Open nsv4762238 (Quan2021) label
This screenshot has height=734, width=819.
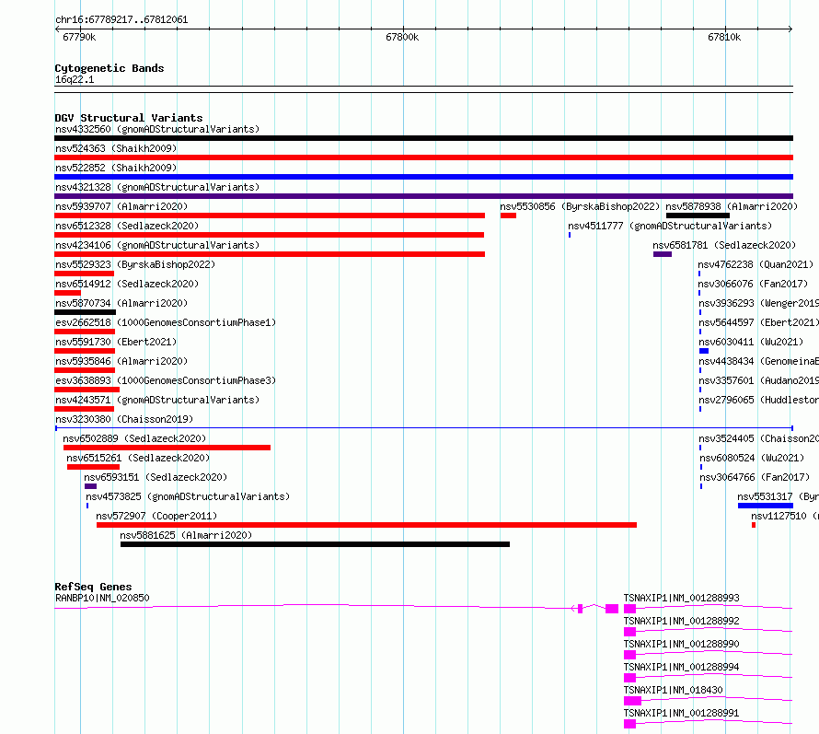click(x=756, y=264)
